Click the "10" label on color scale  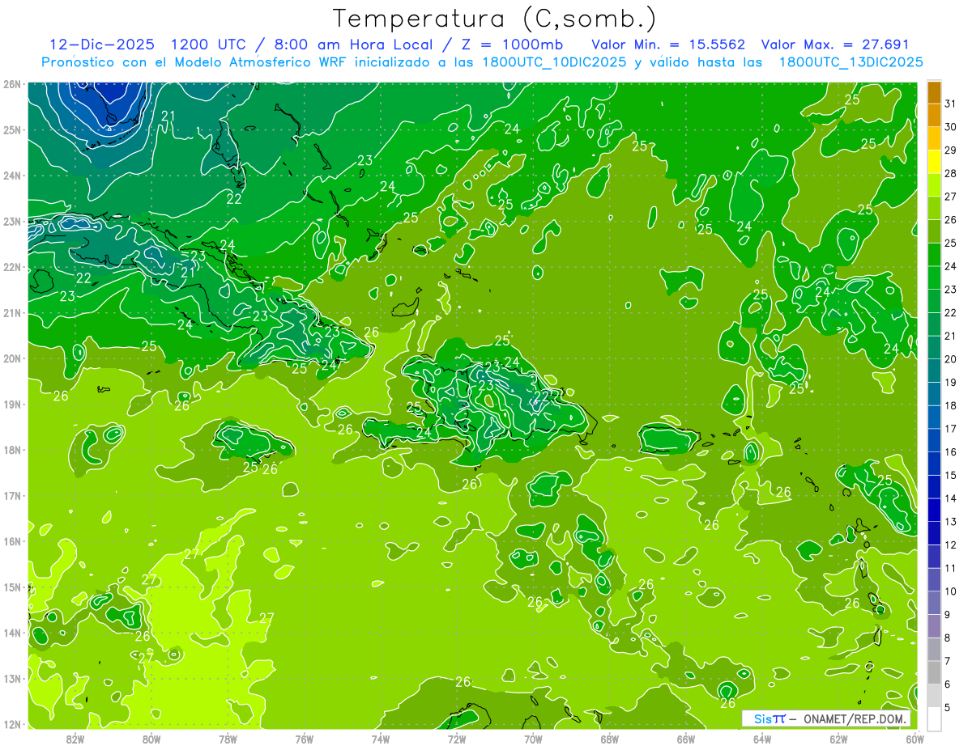pyautogui.click(x=951, y=591)
